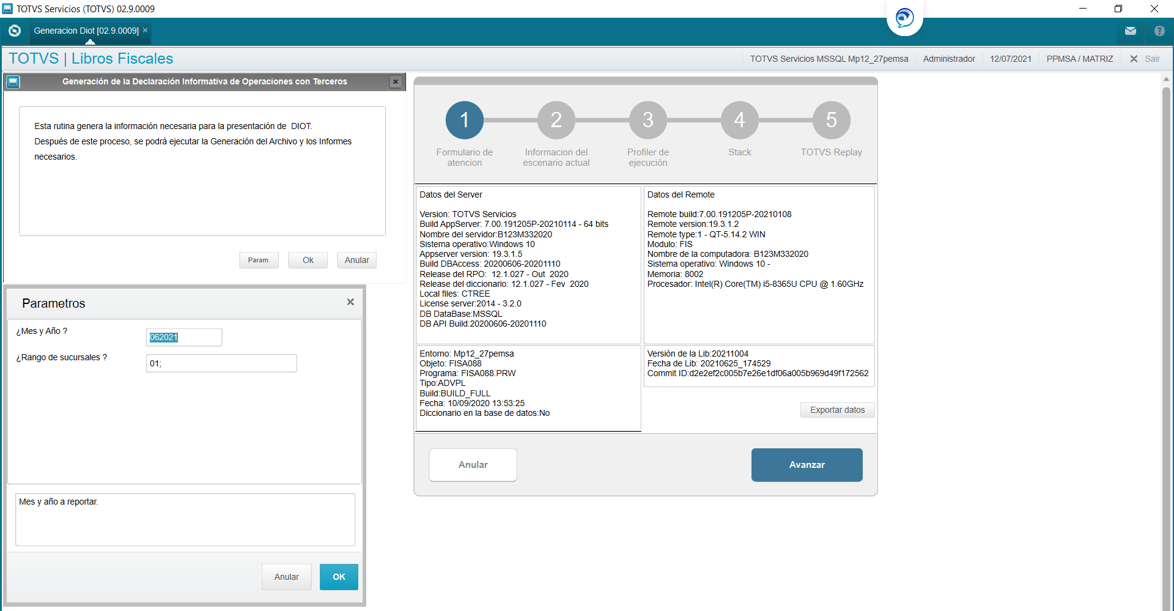Click Ok in the Generación dialog
Viewport: 1174px width, 611px height.
308,260
